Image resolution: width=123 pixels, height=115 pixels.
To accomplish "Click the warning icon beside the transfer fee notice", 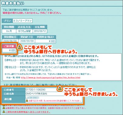I will 4,108.
